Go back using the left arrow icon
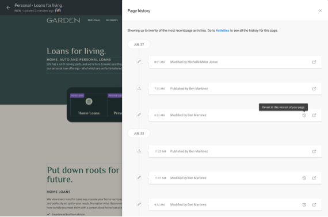 (8, 7)
